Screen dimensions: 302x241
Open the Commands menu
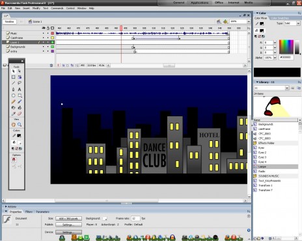[57, 8]
